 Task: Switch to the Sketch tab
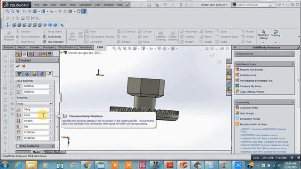(x=21, y=47)
